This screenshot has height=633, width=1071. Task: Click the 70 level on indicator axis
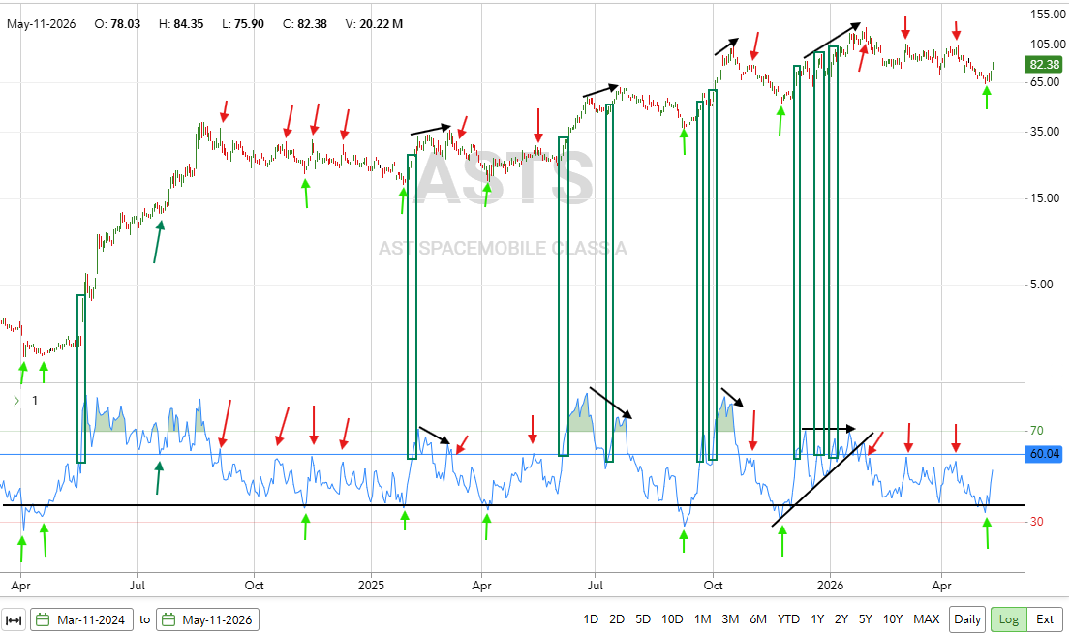tap(1037, 431)
